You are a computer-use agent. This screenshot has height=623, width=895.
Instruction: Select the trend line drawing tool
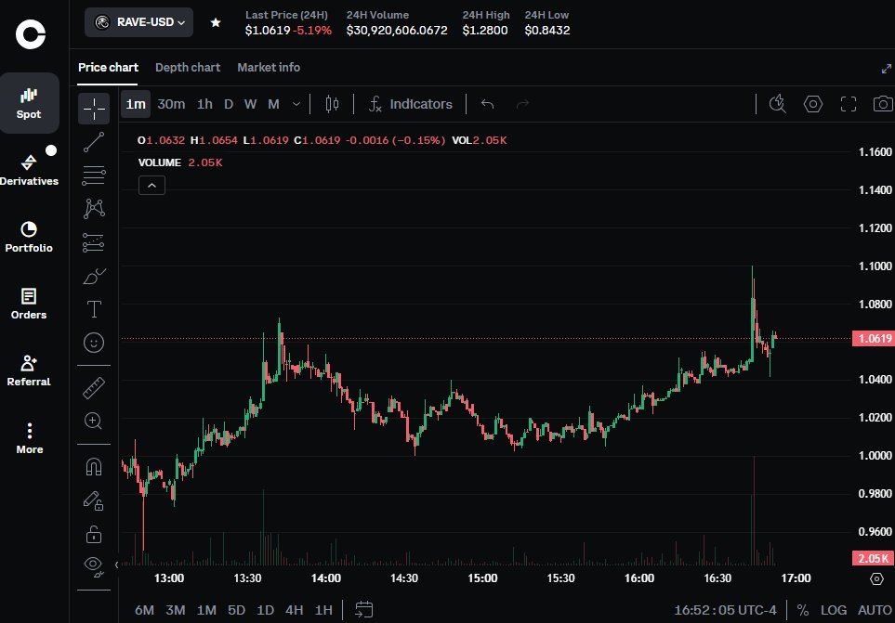point(94,142)
